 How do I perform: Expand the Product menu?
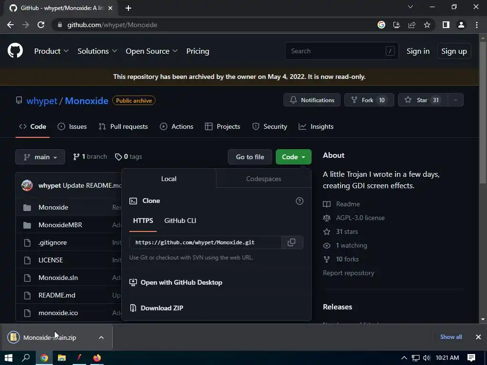coord(51,51)
